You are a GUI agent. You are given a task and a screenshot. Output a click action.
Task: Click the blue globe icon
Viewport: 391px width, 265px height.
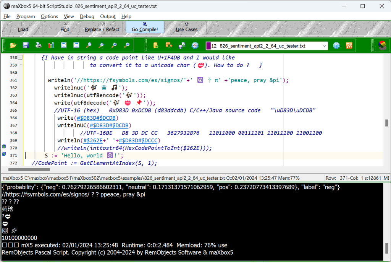point(336,46)
